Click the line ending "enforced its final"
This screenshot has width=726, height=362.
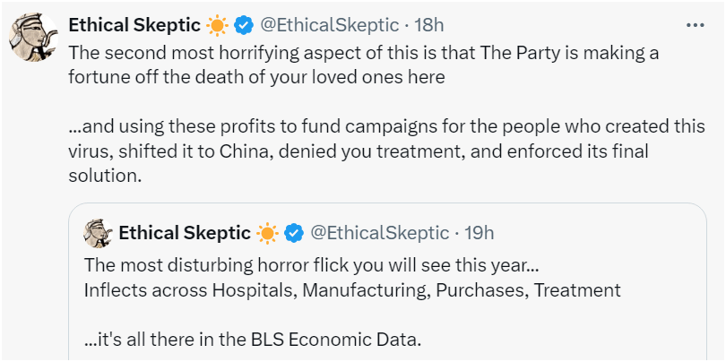click(x=359, y=151)
